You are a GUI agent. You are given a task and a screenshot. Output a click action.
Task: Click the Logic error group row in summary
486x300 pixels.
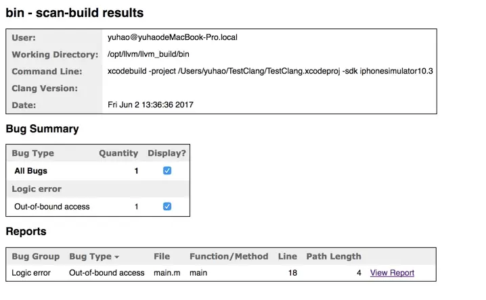tap(98, 189)
